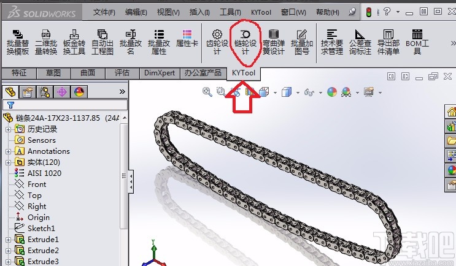Image resolution: width=456 pixels, height=266 pixels.
Task: Open the View Settings dropdown arrow
Action: 380,93
